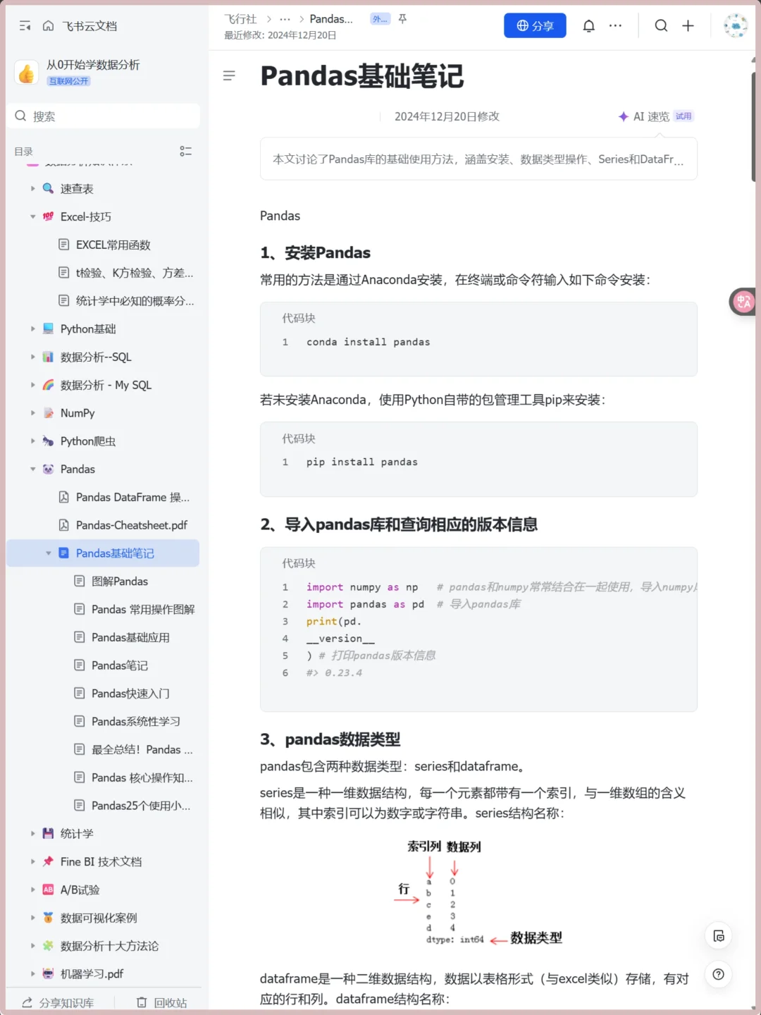Open document search with the magnifier icon
761x1015 pixels.
[661, 25]
